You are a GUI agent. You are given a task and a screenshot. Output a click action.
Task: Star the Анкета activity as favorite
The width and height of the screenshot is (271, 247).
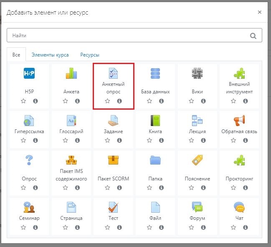tap(65, 101)
